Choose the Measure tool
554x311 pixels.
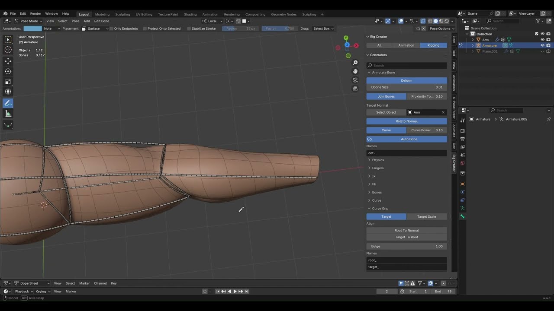pos(8,114)
